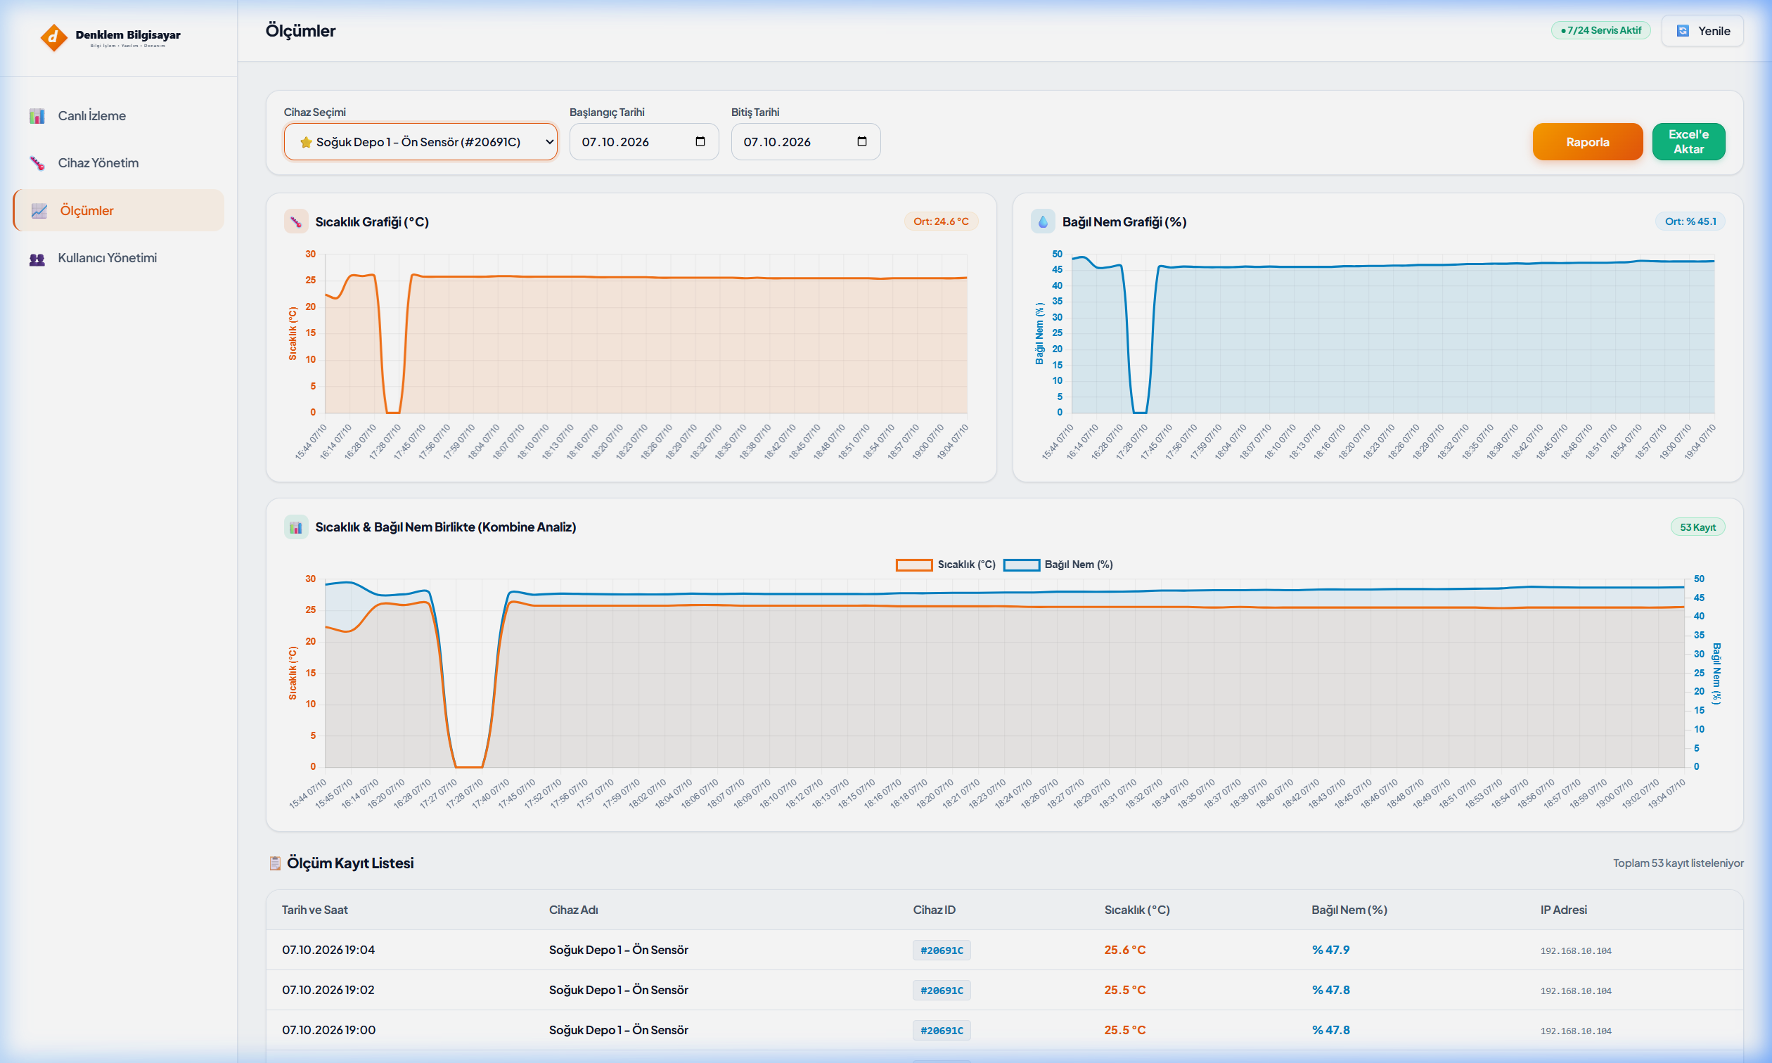Click the Kullanıcı Yönetimi users icon
Viewport: 1772px width, 1063px height.
click(x=37, y=259)
